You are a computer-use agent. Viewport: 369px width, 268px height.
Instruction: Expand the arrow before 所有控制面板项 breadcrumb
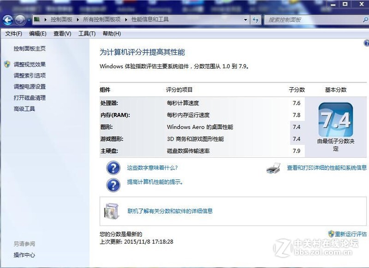point(78,19)
